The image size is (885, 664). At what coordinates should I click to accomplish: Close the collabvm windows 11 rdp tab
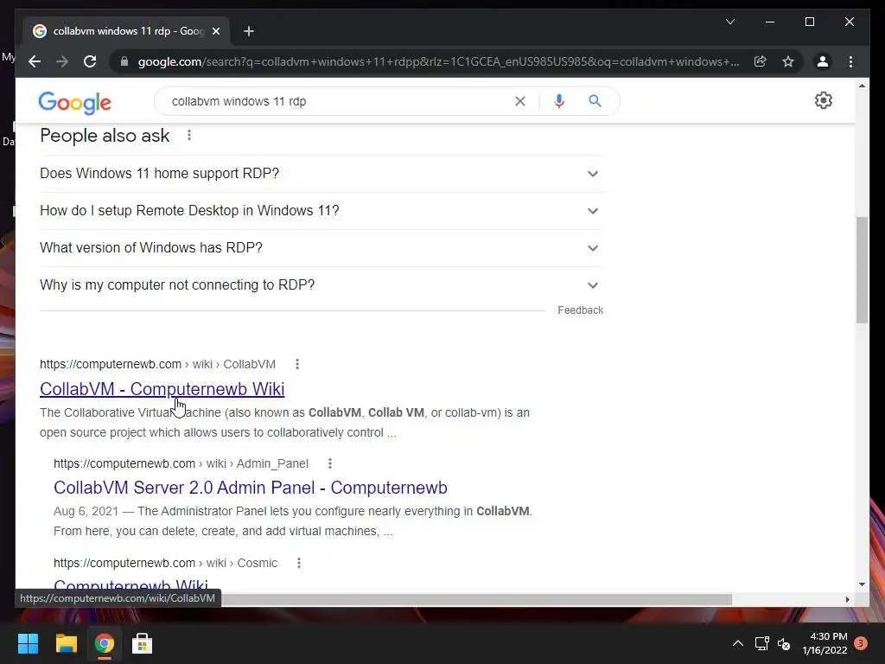[x=215, y=31]
